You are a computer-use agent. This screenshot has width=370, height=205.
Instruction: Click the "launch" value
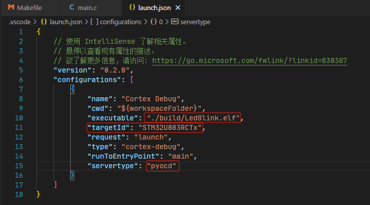point(151,137)
